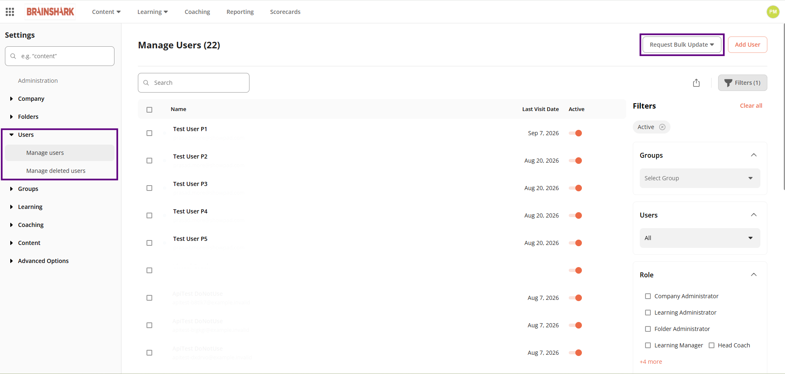Go to the Reporting tab
Viewport: 785px width, 374px height.
point(240,12)
